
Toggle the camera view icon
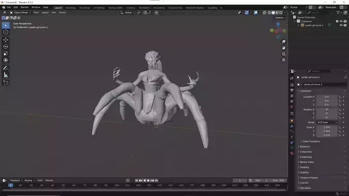point(283,54)
